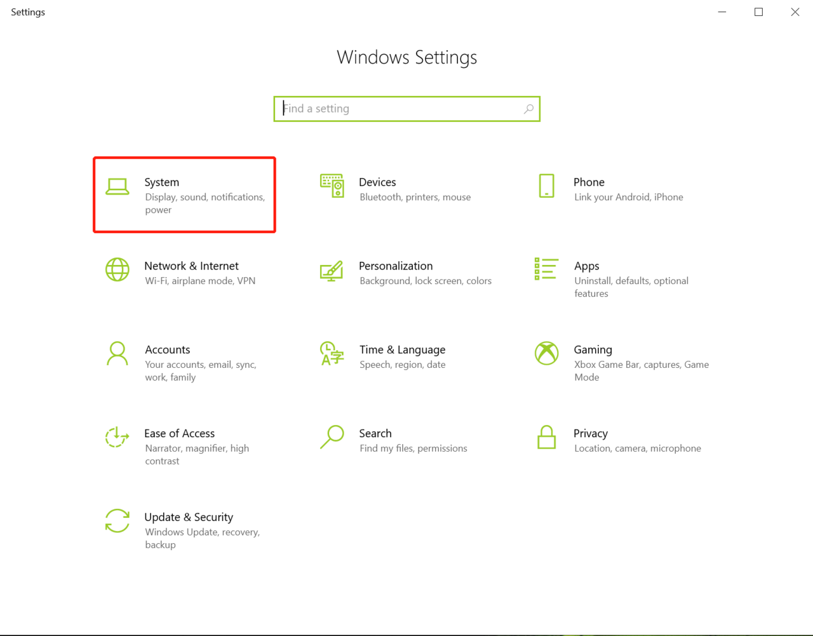Screen dimensions: 813x636
Task: Click the Xbox Gaming icon
Action: [546, 354]
